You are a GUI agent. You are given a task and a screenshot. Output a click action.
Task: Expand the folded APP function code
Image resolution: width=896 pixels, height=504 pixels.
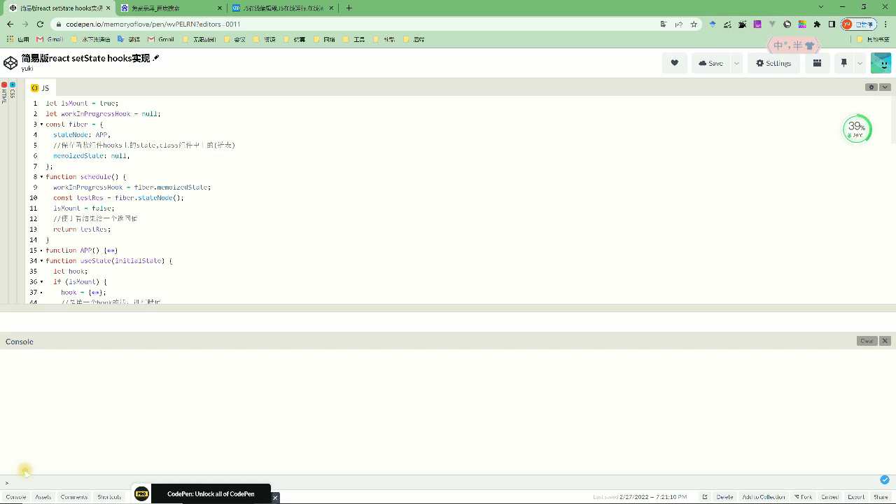[111, 250]
